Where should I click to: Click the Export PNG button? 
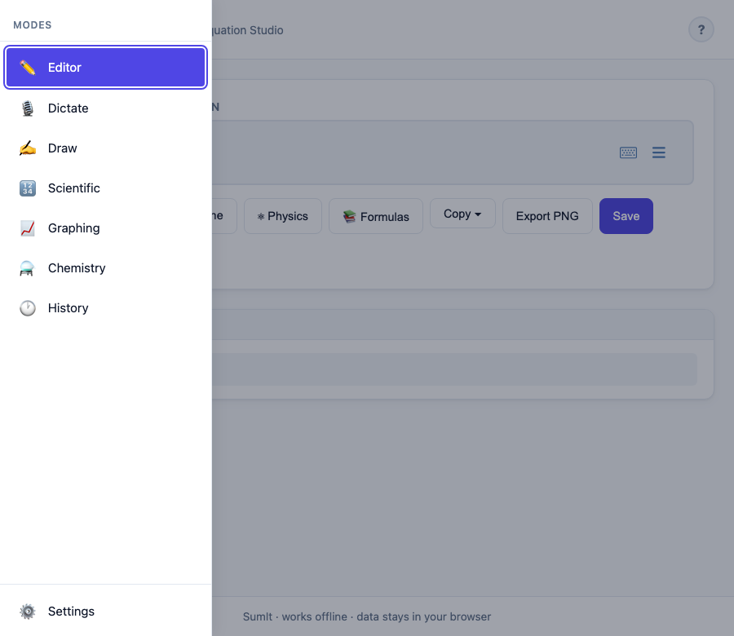point(546,215)
